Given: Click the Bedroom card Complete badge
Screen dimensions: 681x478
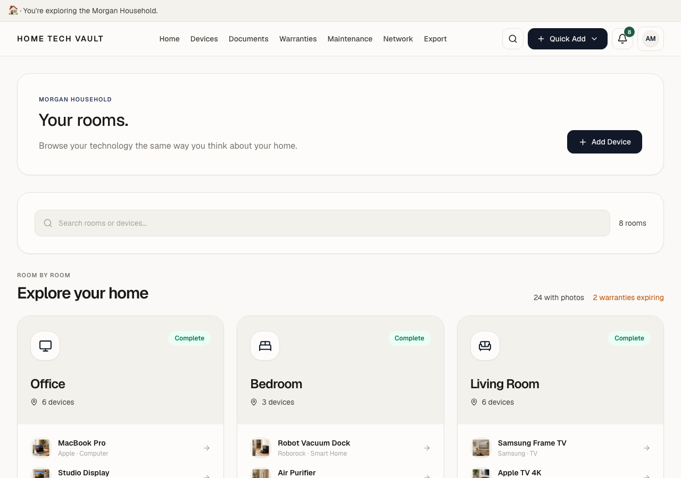Looking at the screenshot, I should coord(410,338).
